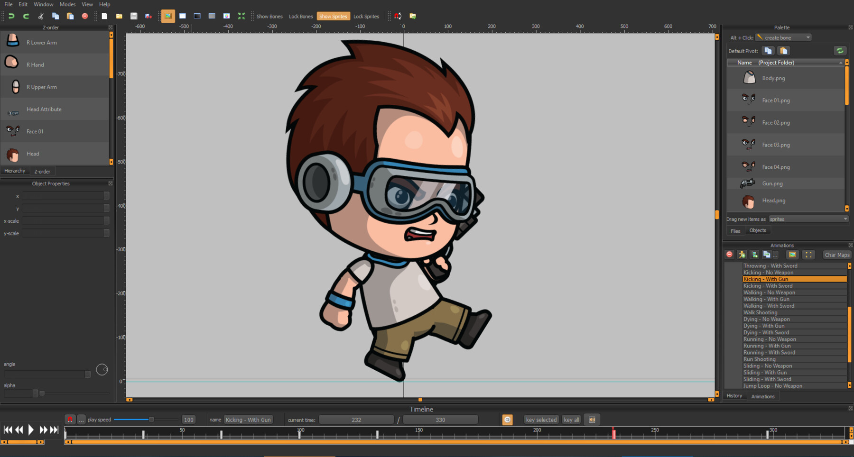The height and width of the screenshot is (457, 854).
Task: Toggle Show Bones
Action: 269,17
